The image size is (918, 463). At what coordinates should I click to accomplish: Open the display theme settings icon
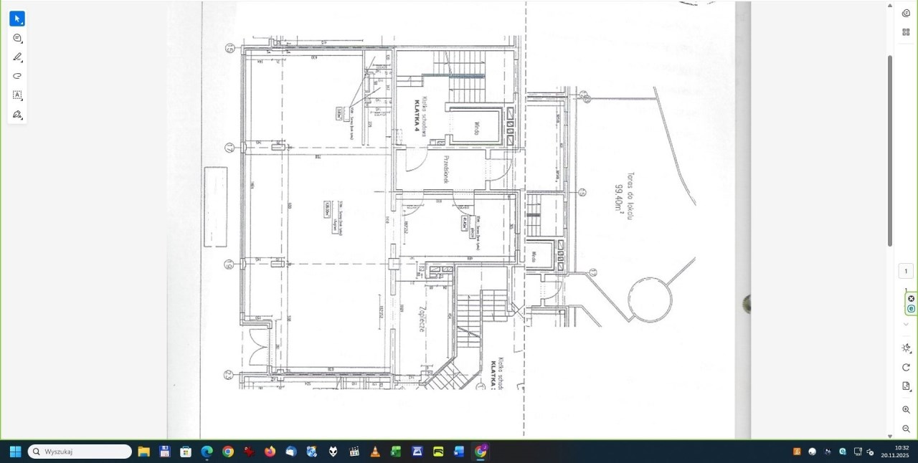906,348
